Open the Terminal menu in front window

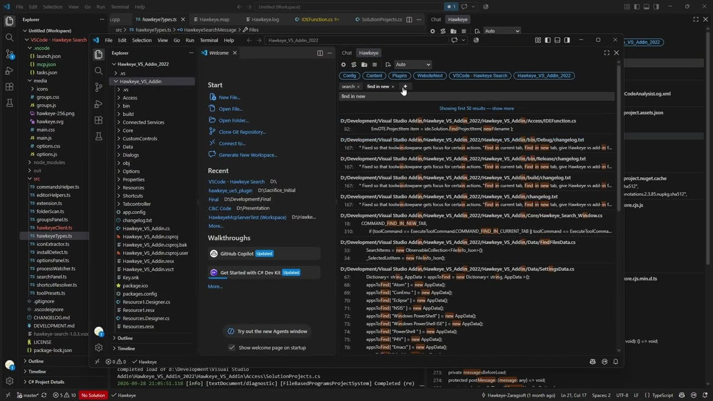coord(209,40)
